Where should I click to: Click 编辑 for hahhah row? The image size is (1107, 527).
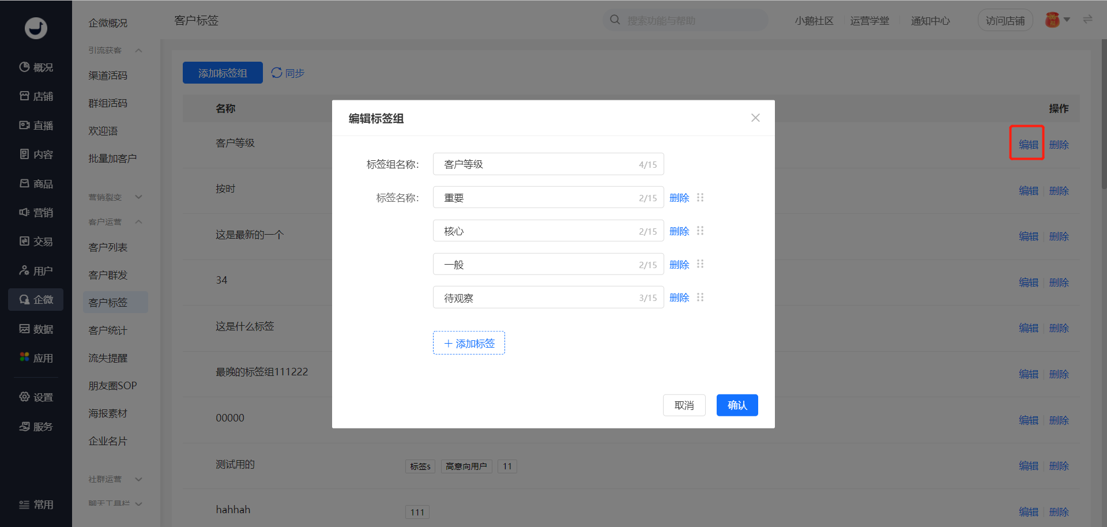[x=1028, y=512]
